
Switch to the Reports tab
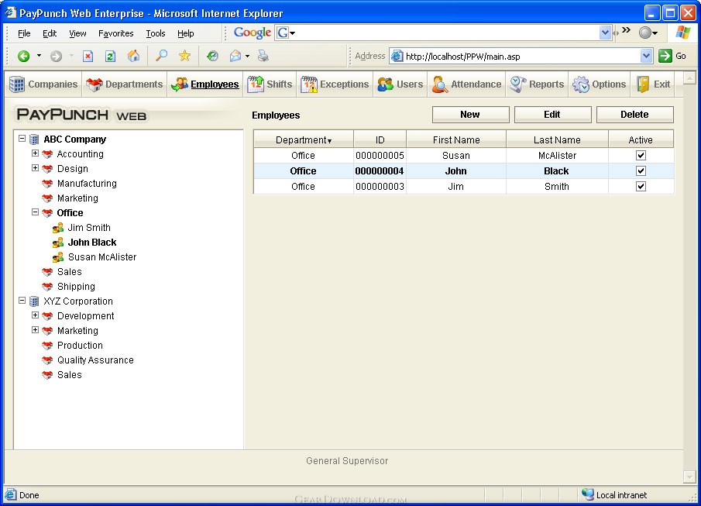coord(538,84)
